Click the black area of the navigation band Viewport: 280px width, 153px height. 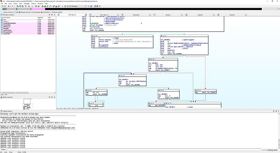(x=153, y=9)
